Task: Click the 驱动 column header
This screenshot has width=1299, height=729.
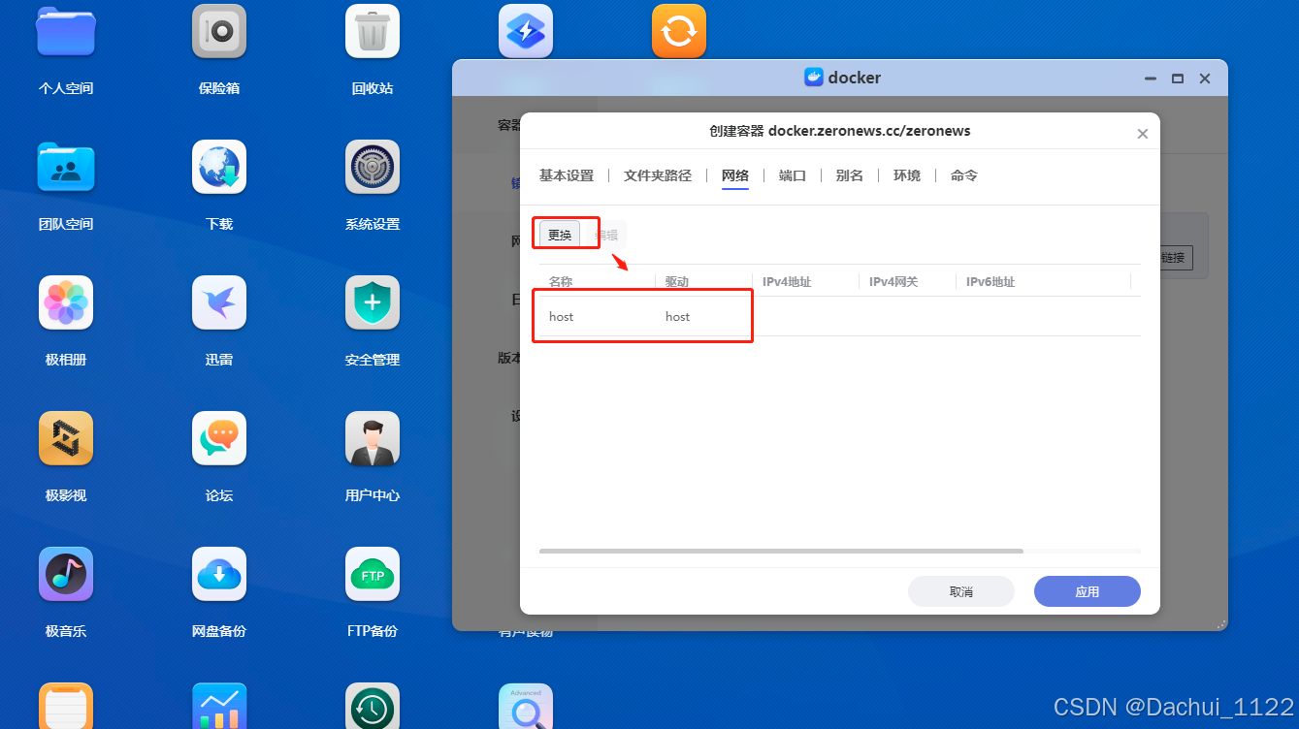Action: [x=677, y=282]
